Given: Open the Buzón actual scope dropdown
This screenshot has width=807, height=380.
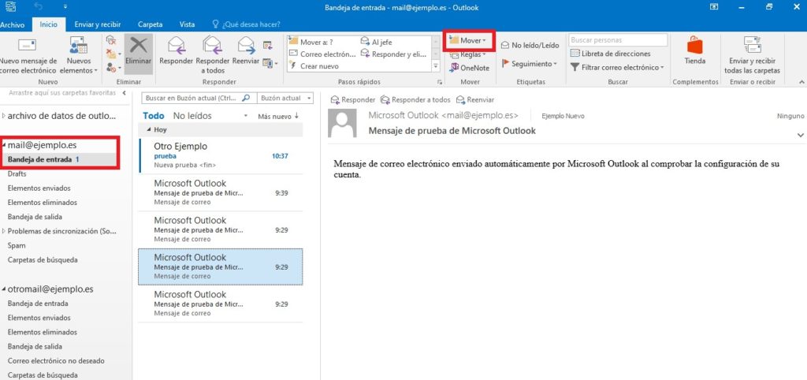Looking at the screenshot, I should point(285,98).
